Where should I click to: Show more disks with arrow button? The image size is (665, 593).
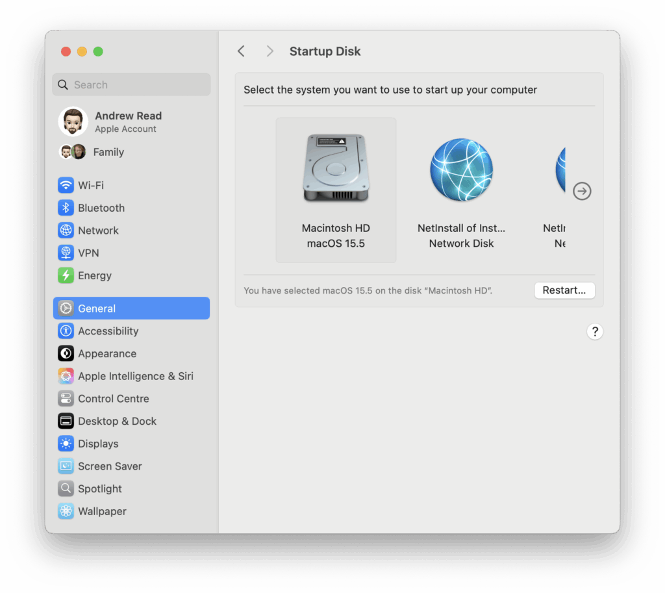click(582, 192)
